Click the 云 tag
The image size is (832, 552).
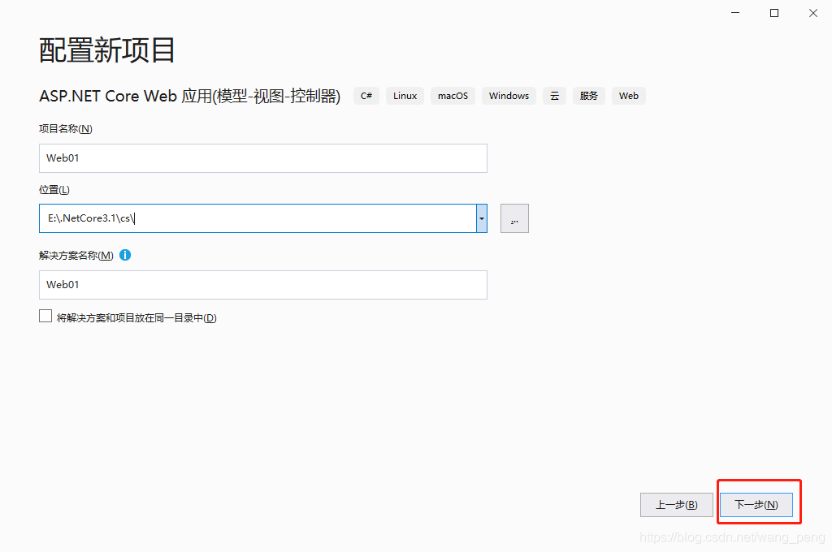[x=554, y=96]
